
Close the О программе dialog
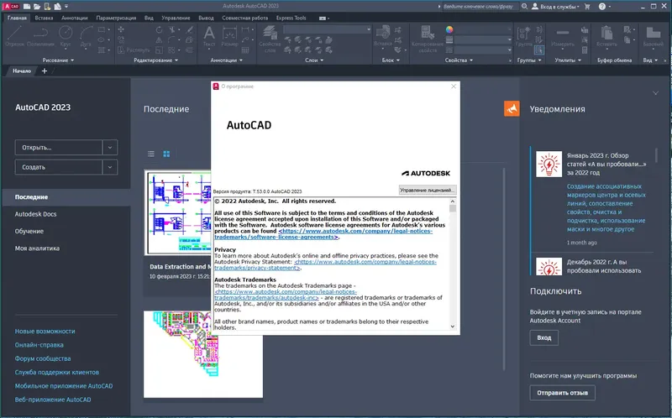(454, 86)
